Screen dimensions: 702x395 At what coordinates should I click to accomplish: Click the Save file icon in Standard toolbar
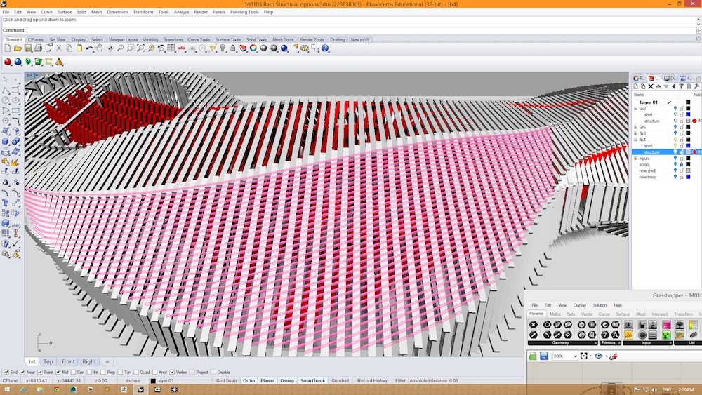28,48
